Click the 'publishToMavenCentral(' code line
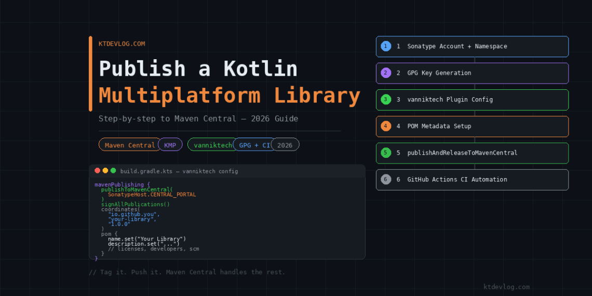Image resolution: width=592 pixels, height=296 pixels. 137,190
